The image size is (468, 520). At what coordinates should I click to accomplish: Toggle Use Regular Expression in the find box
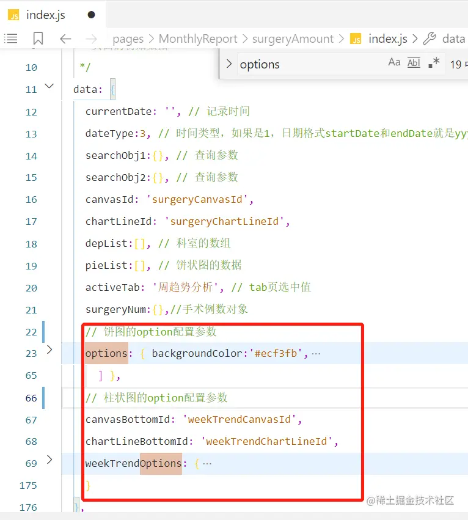click(434, 62)
